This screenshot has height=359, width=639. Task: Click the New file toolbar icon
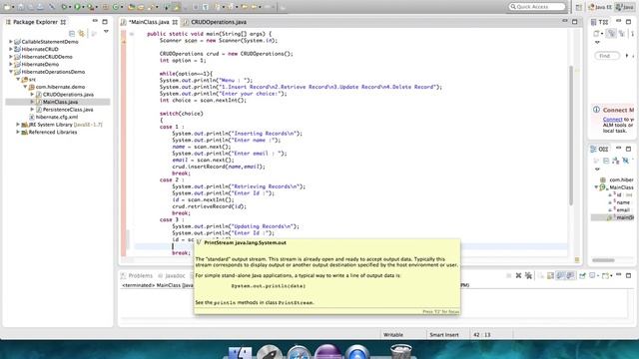click(7, 7)
